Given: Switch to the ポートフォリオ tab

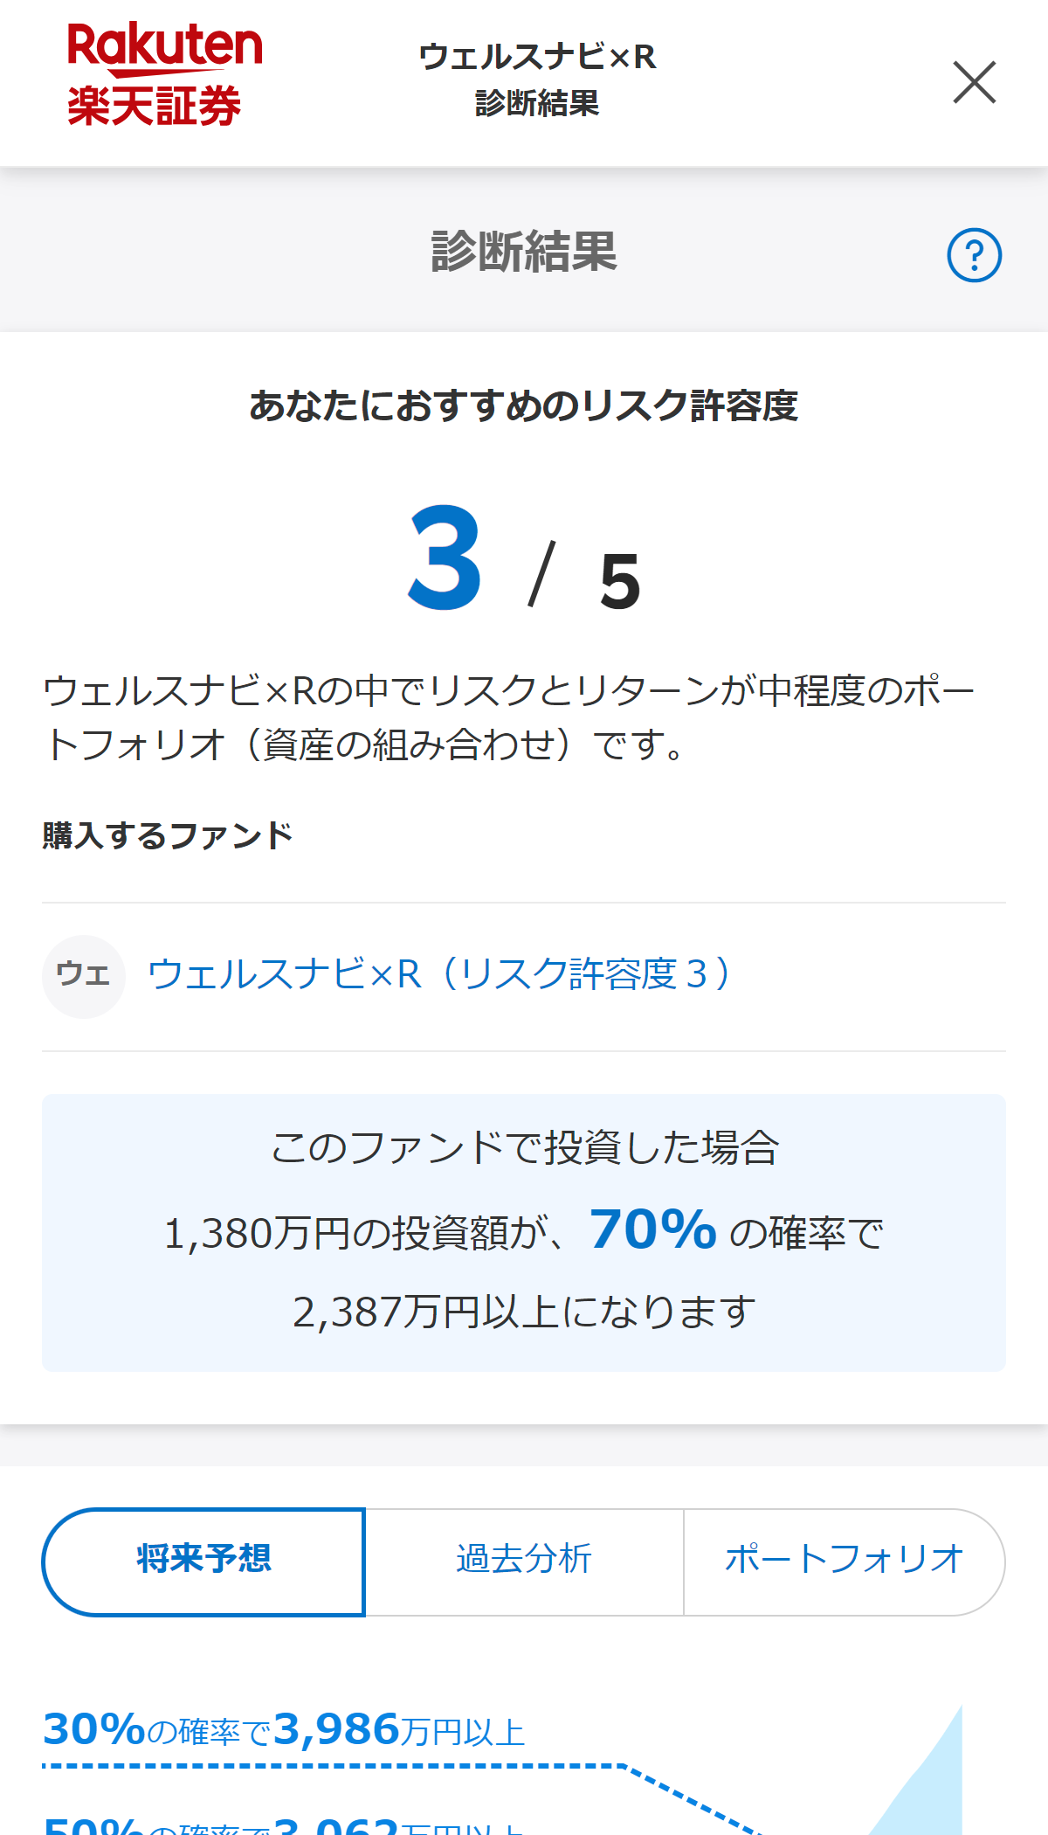Looking at the screenshot, I should [844, 1561].
